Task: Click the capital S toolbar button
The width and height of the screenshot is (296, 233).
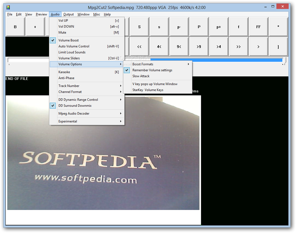Action: pyautogui.click(x=139, y=27)
